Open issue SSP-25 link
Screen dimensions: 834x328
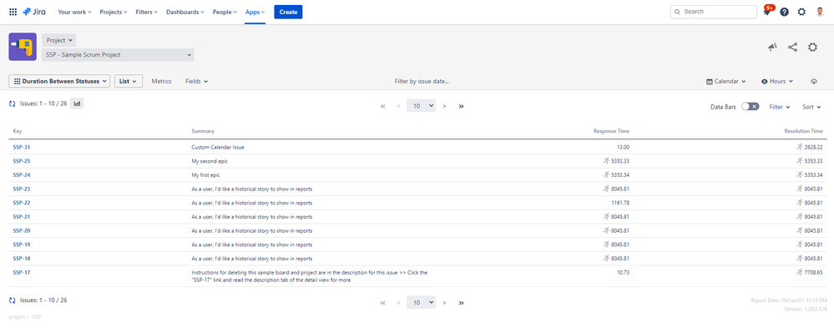coord(21,161)
